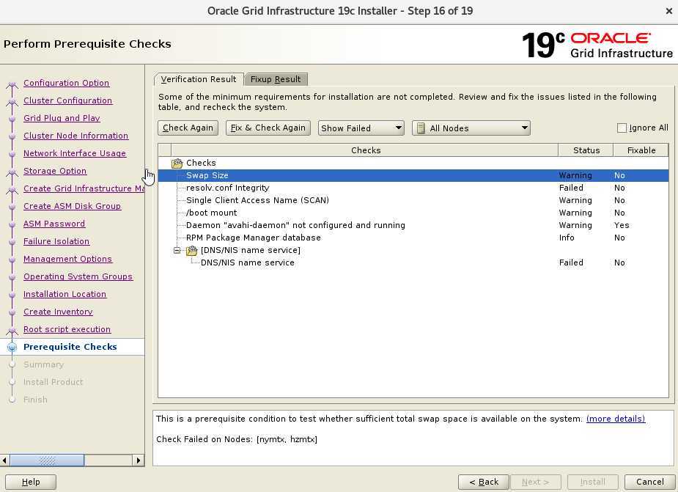The image size is (678, 492).
Task: Click the sidebar scrollbar left arrow
Action: [x=4, y=460]
